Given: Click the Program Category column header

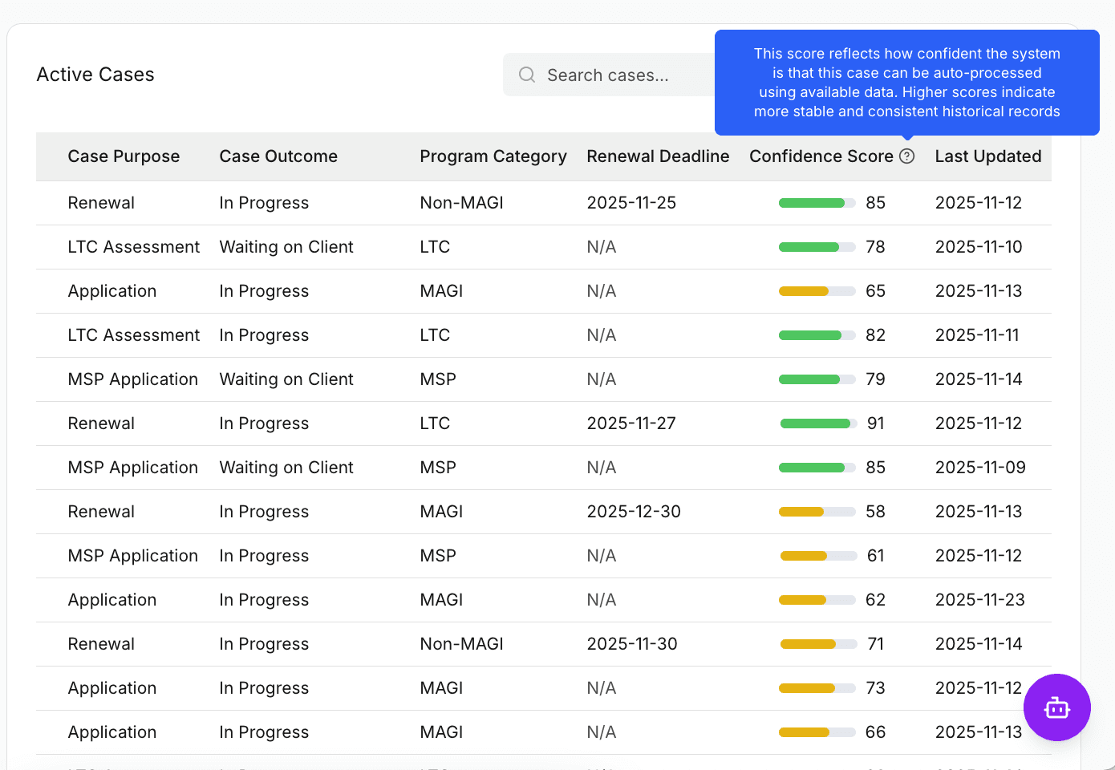Looking at the screenshot, I should pyautogui.click(x=493, y=156).
